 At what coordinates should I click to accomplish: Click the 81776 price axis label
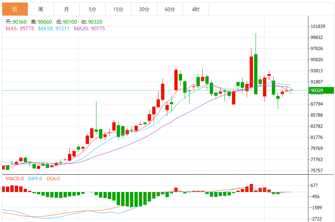click(317, 137)
